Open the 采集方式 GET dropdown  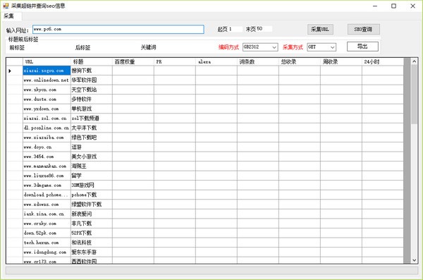[x=321, y=47]
